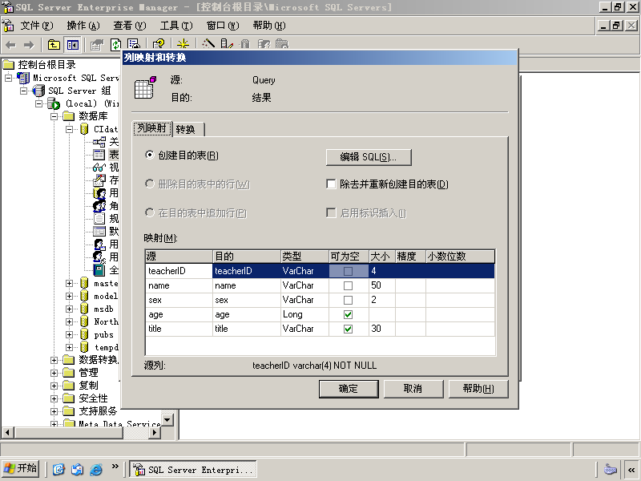Click the yellow New star toolbar icon
This screenshot has height=481, width=641.
point(183,44)
